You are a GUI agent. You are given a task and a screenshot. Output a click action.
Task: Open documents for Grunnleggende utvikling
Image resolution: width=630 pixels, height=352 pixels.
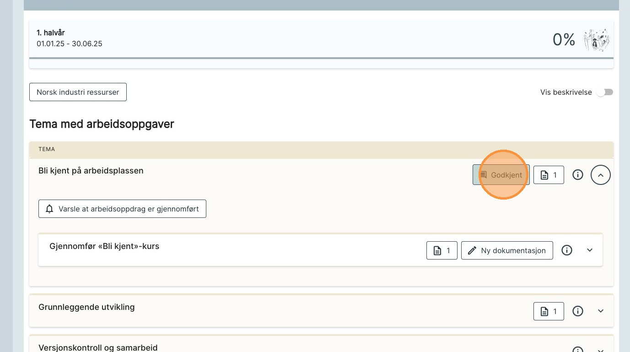(549, 311)
